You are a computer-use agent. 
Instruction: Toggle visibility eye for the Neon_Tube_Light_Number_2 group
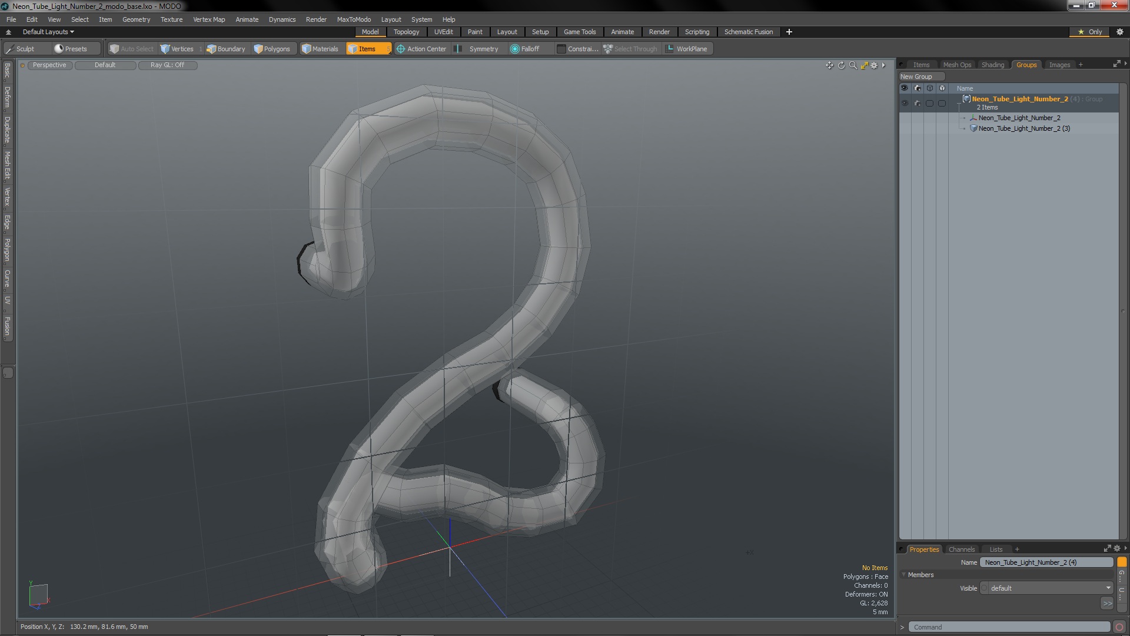[905, 103]
